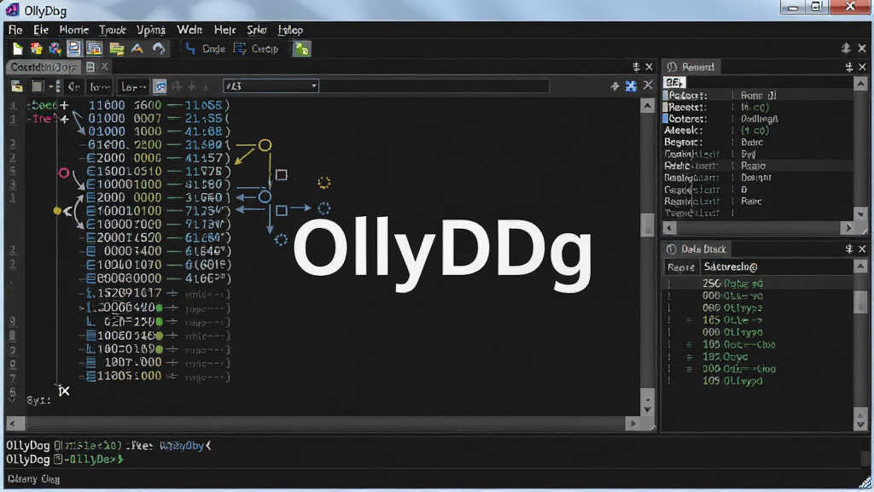Viewport: 874px width, 492px height.
Task: Open the 'Home' menu in menu bar
Action: (73, 30)
